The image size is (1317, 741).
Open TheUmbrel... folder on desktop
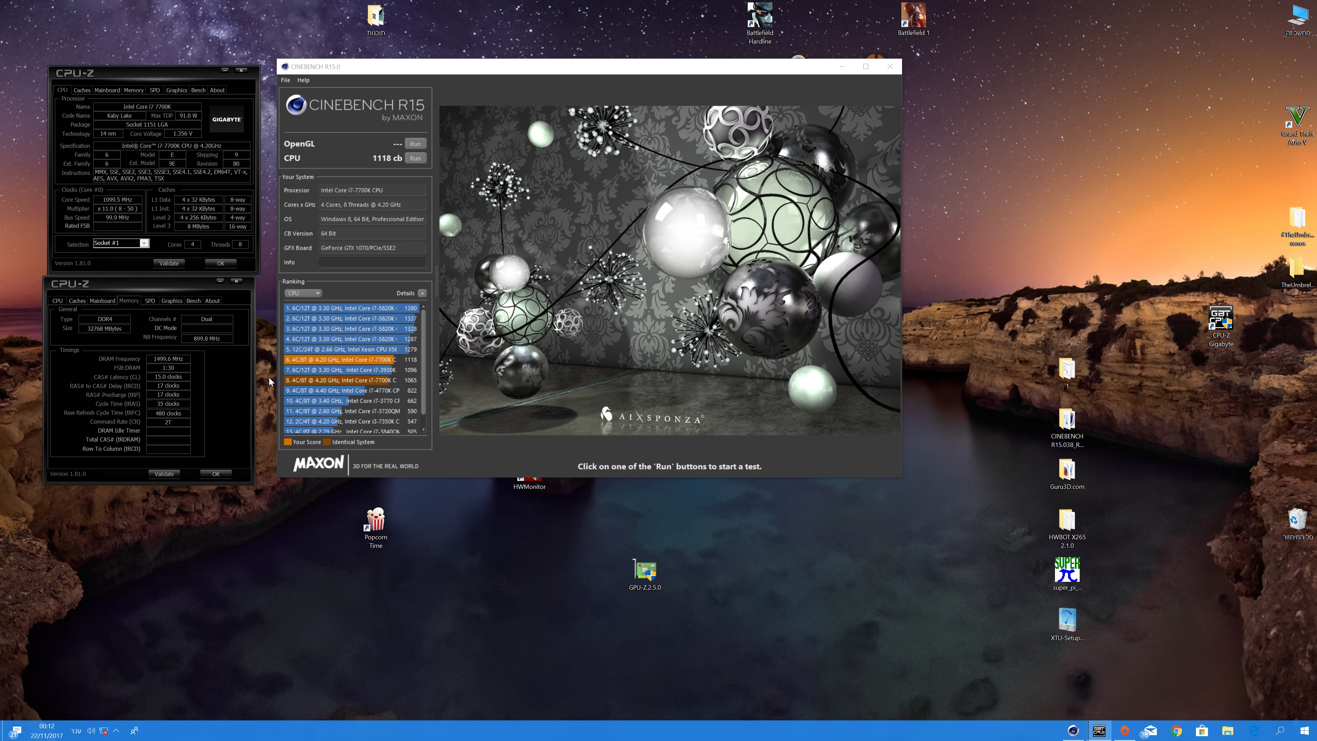click(1297, 272)
